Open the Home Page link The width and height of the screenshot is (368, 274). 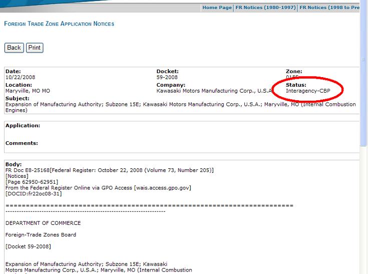pos(217,8)
